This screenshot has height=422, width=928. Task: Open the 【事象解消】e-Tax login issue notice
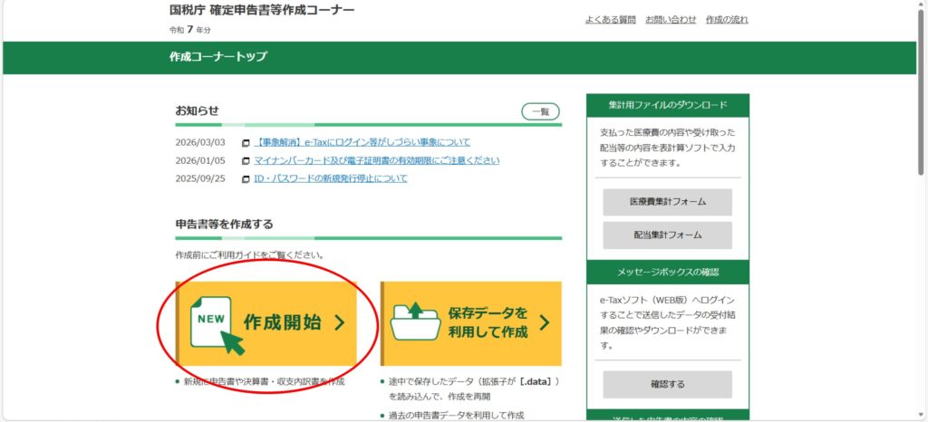pyautogui.click(x=362, y=142)
